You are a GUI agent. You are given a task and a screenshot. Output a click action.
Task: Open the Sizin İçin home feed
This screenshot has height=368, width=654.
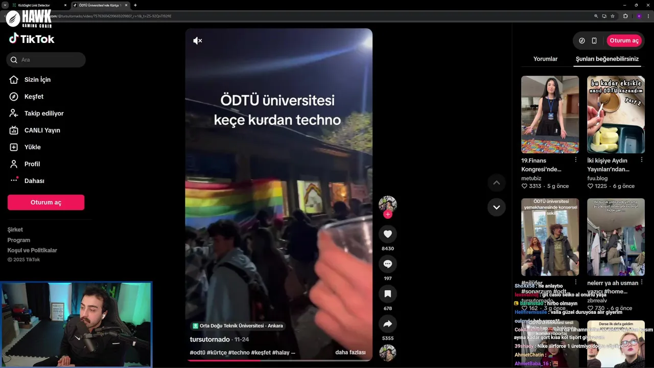click(x=37, y=80)
